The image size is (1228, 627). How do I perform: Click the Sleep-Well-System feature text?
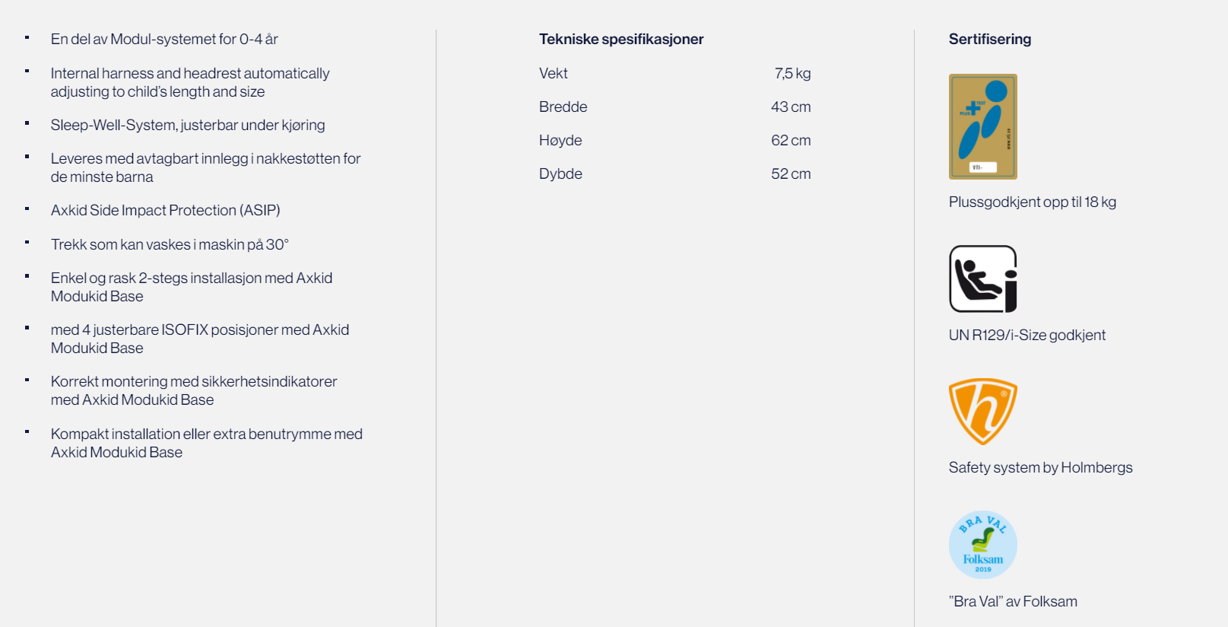pos(188,125)
